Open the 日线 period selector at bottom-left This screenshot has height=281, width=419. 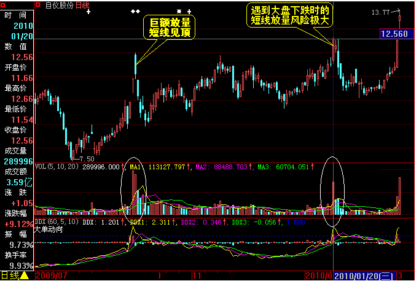(10, 275)
